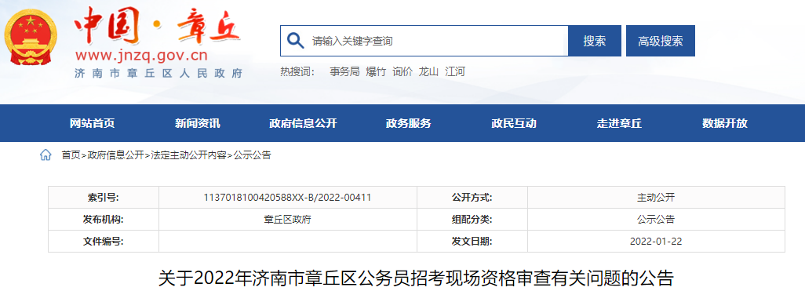The image size is (805, 291).
Task: Click the magnifying glass search icon
Action: [x=295, y=41]
